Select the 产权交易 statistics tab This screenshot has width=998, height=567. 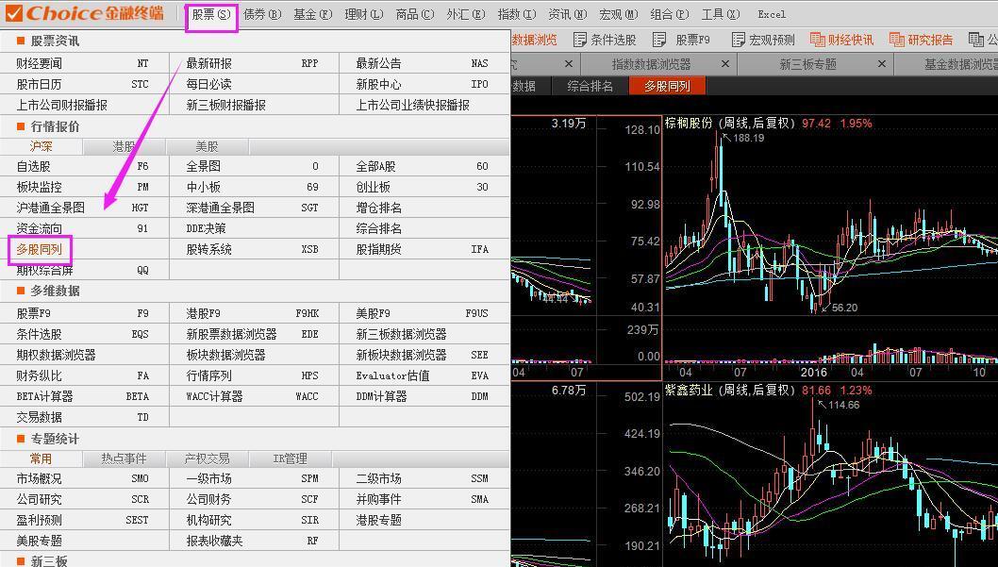click(x=207, y=459)
